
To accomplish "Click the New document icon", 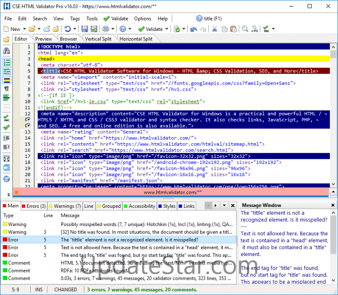I will pos(6,29).
